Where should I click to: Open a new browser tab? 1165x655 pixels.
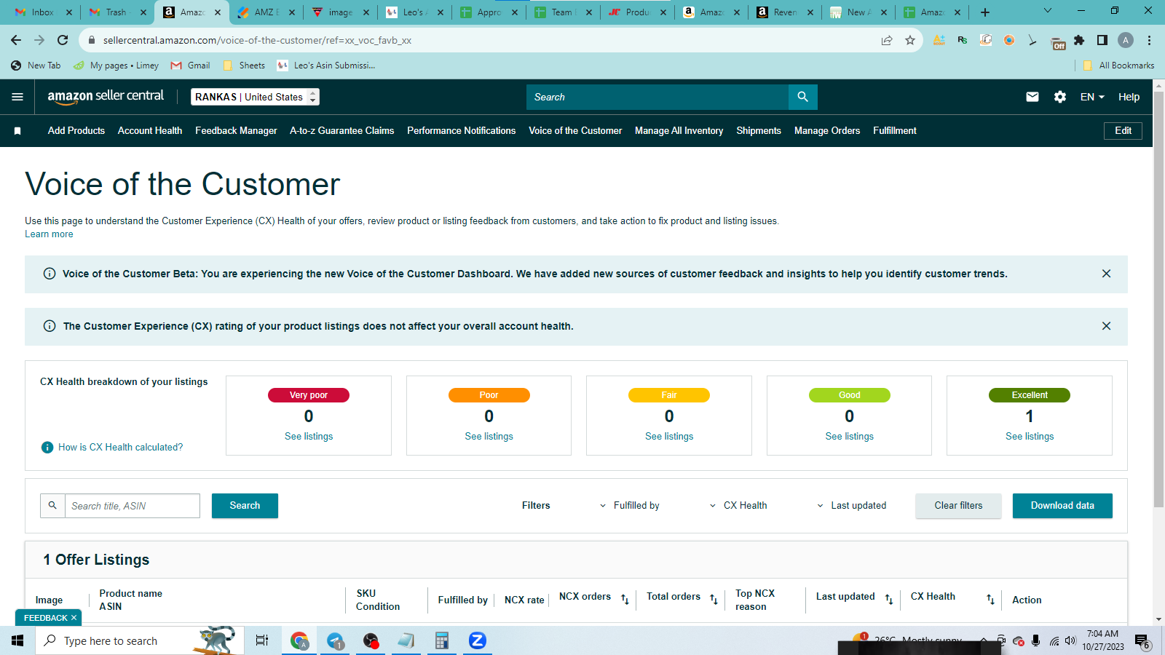pos(985,12)
